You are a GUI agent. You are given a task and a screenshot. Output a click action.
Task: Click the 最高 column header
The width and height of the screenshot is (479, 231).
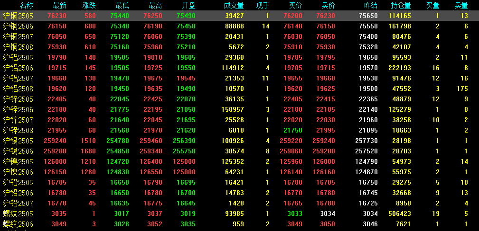[x=156, y=5]
